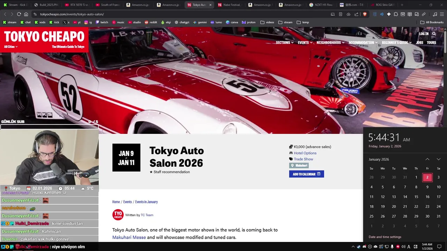Open Steam tray icon
The image size is (447, 251).
(359, 247)
